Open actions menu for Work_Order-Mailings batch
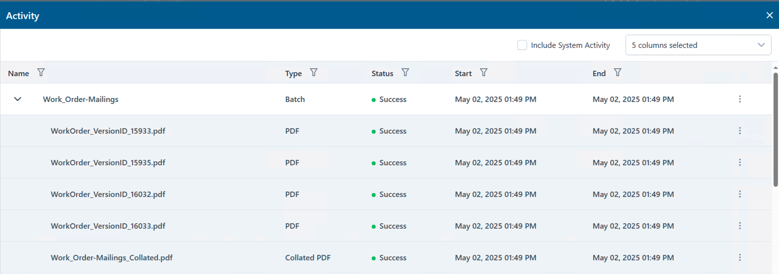The width and height of the screenshot is (779, 274). pos(740,99)
